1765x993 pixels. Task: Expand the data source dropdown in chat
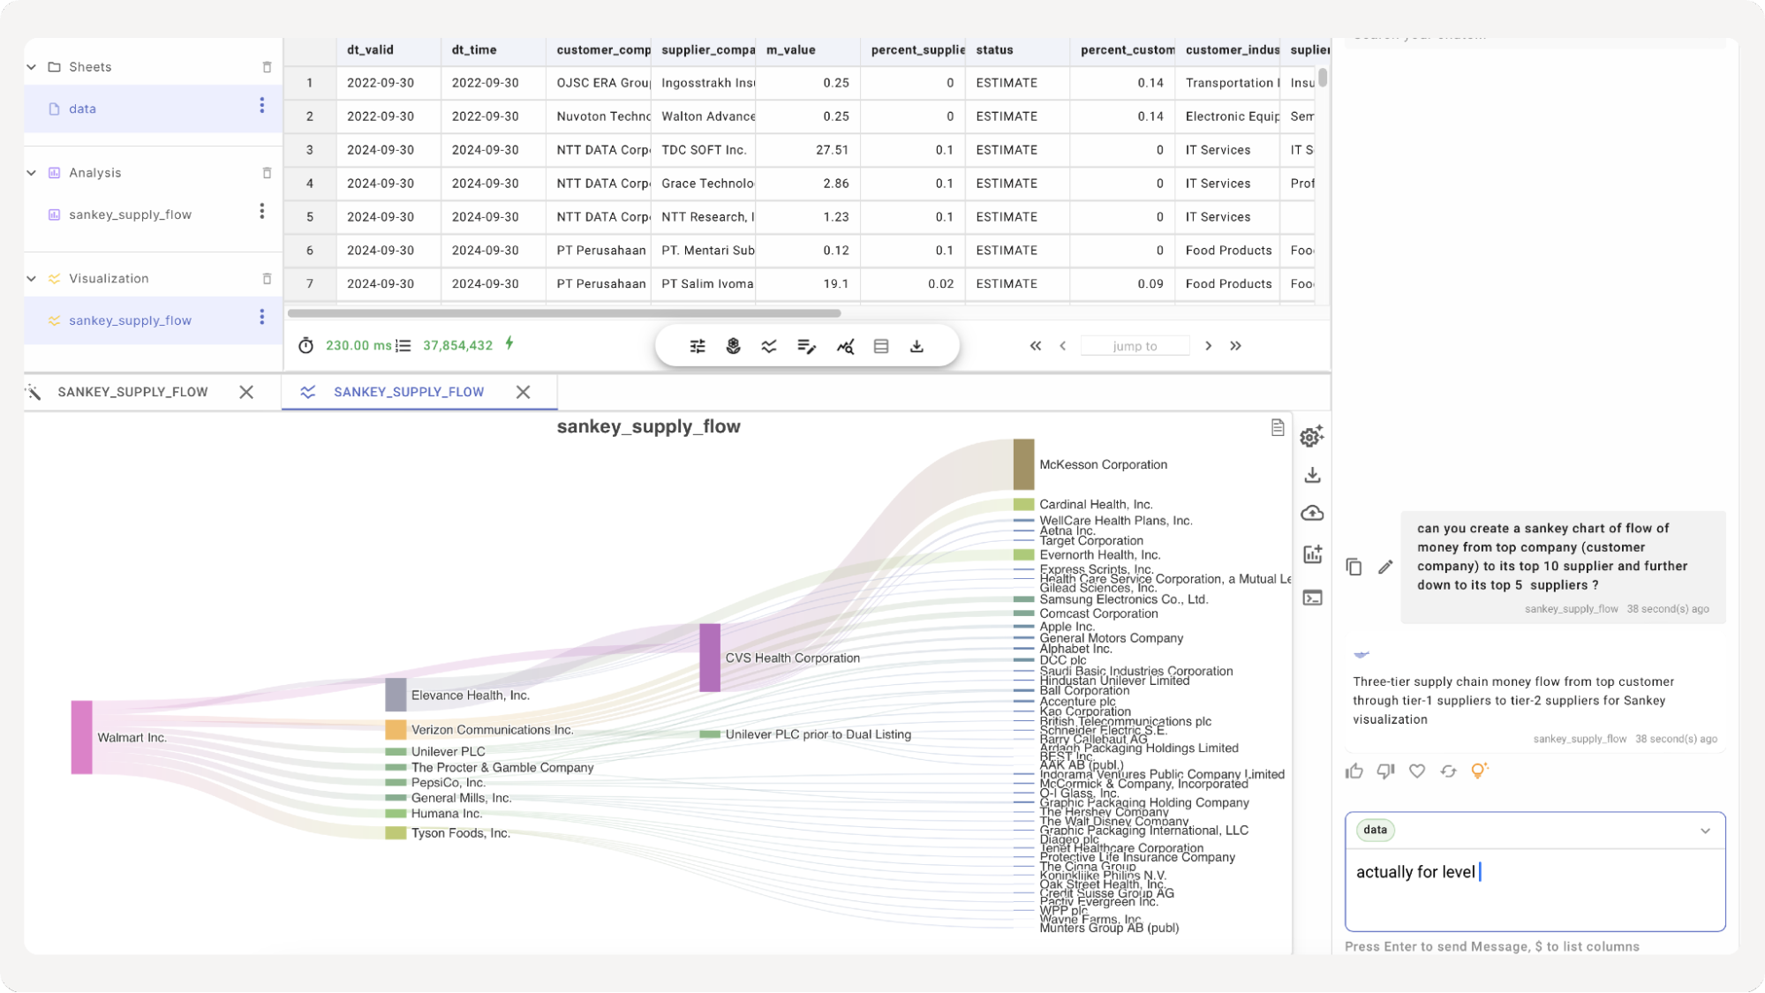(1706, 831)
